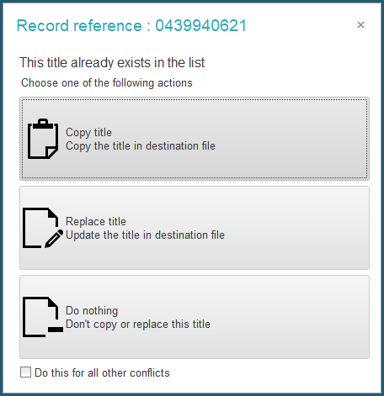Click the Don't copy or replace this title text
This screenshot has width=384, height=396.
(x=138, y=325)
